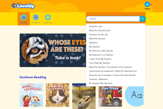Open the Harold the Hamster book
Viewport: 163px width, 109px height.
point(58,95)
